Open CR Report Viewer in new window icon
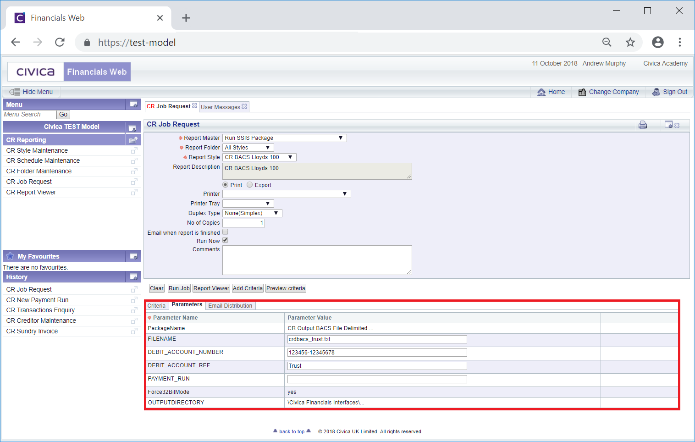 [x=134, y=192]
